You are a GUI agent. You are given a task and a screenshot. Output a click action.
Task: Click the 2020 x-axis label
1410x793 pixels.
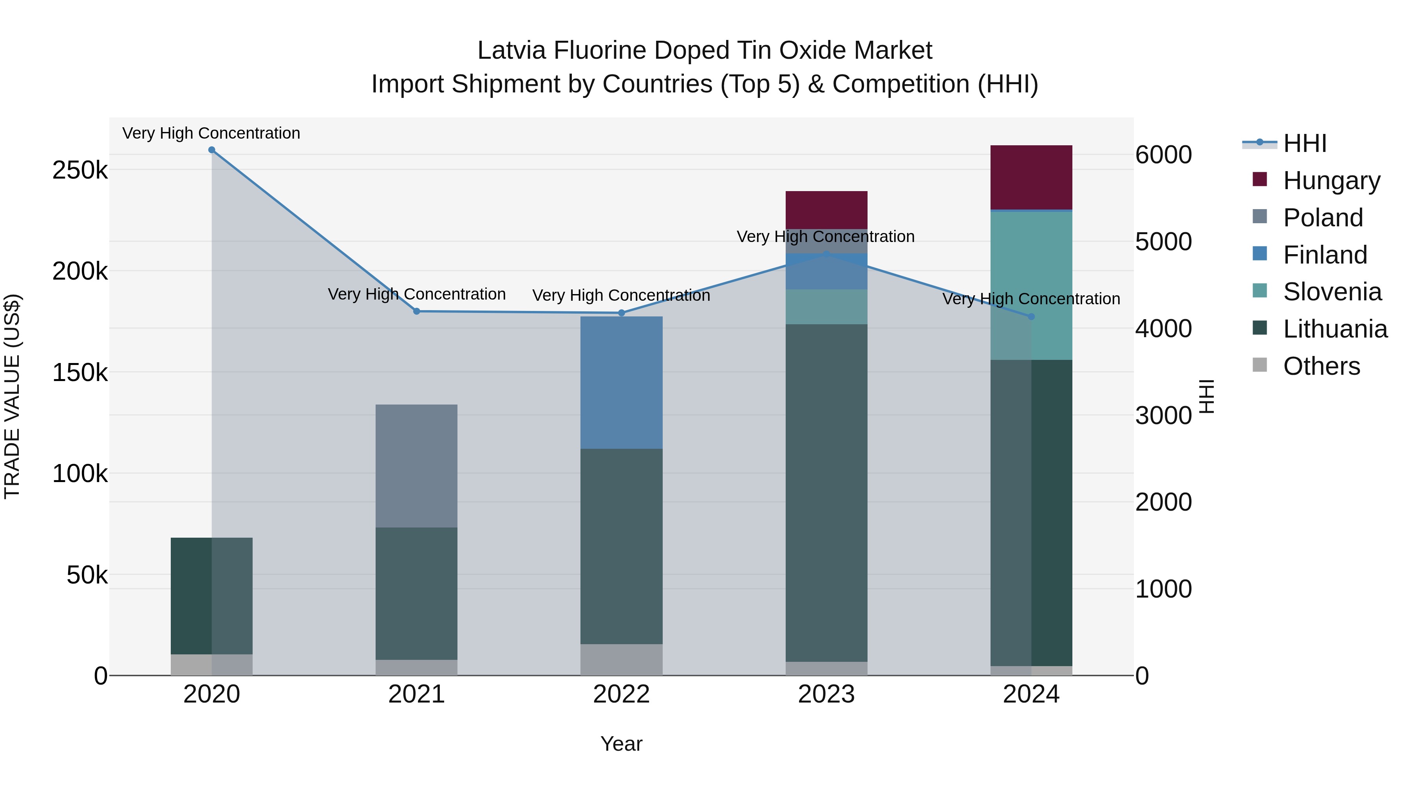(212, 694)
